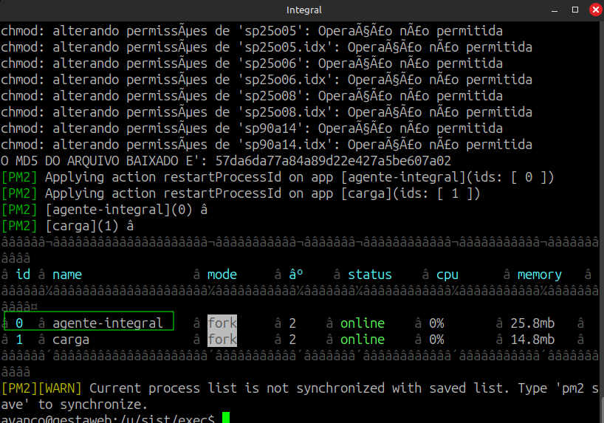This screenshot has width=604, height=423.
Task: Click 'sp90a14' filename in chmod output
Action: 270,128
